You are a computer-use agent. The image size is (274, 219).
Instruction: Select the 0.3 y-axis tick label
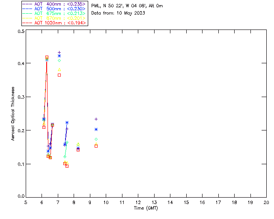click(21, 97)
